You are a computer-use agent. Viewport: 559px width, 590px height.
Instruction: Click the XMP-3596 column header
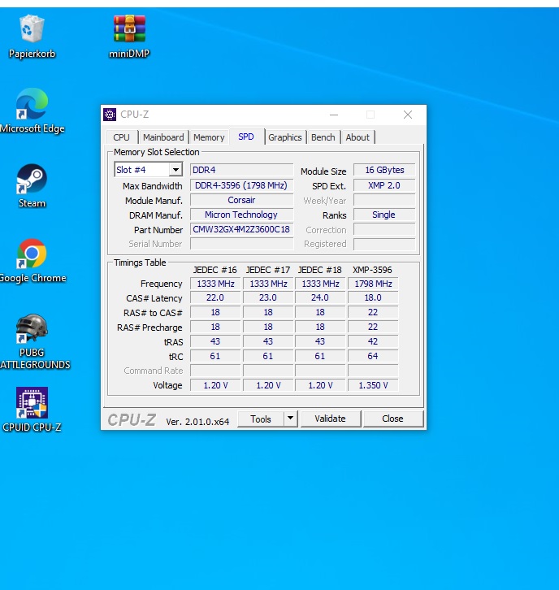point(372,270)
